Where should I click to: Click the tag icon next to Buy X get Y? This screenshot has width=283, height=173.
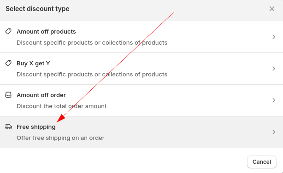click(x=8, y=63)
